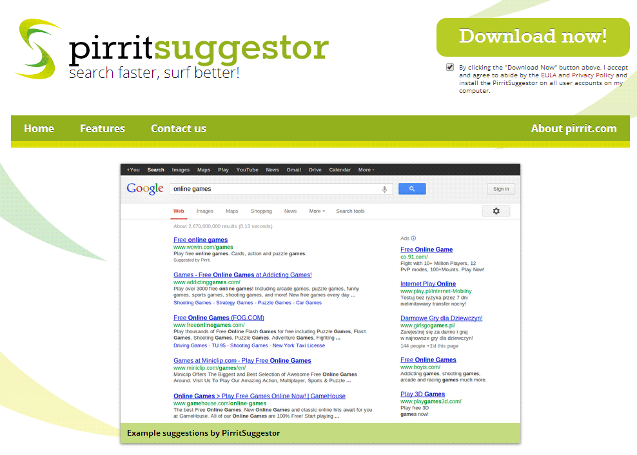Image resolution: width=637 pixels, height=455 pixels.
Task: Open the 'Free online games' wowin result
Action: click(201, 240)
